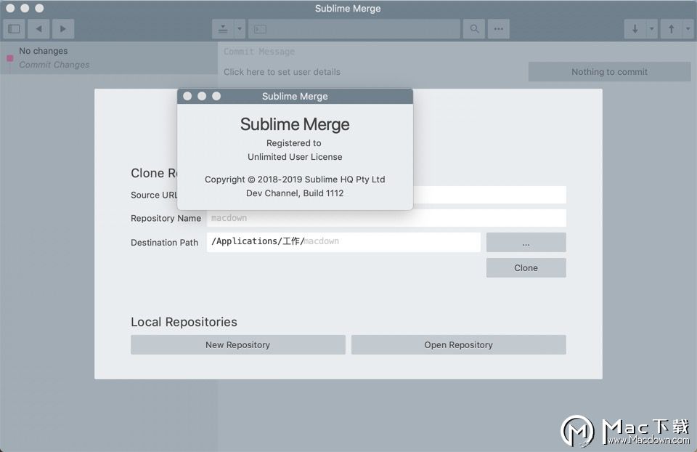Screen dimensions: 697x452
Task: Click the Nothing to commit button
Action: point(609,72)
